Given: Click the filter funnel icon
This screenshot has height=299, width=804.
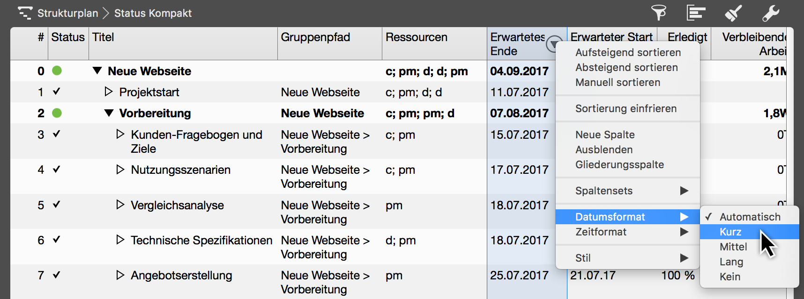Looking at the screenshot, I should 658,13.
